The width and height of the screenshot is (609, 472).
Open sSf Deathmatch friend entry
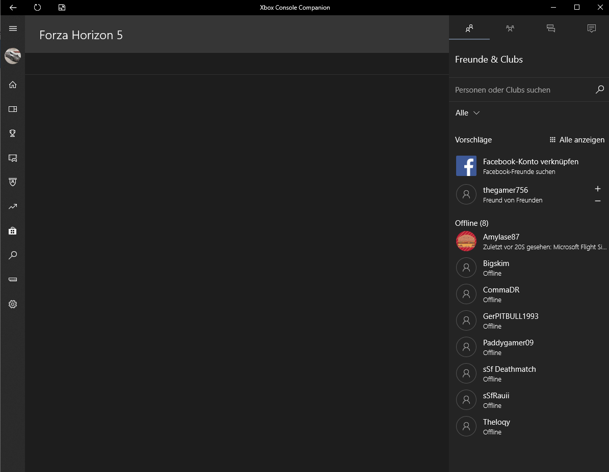[529, 373]
